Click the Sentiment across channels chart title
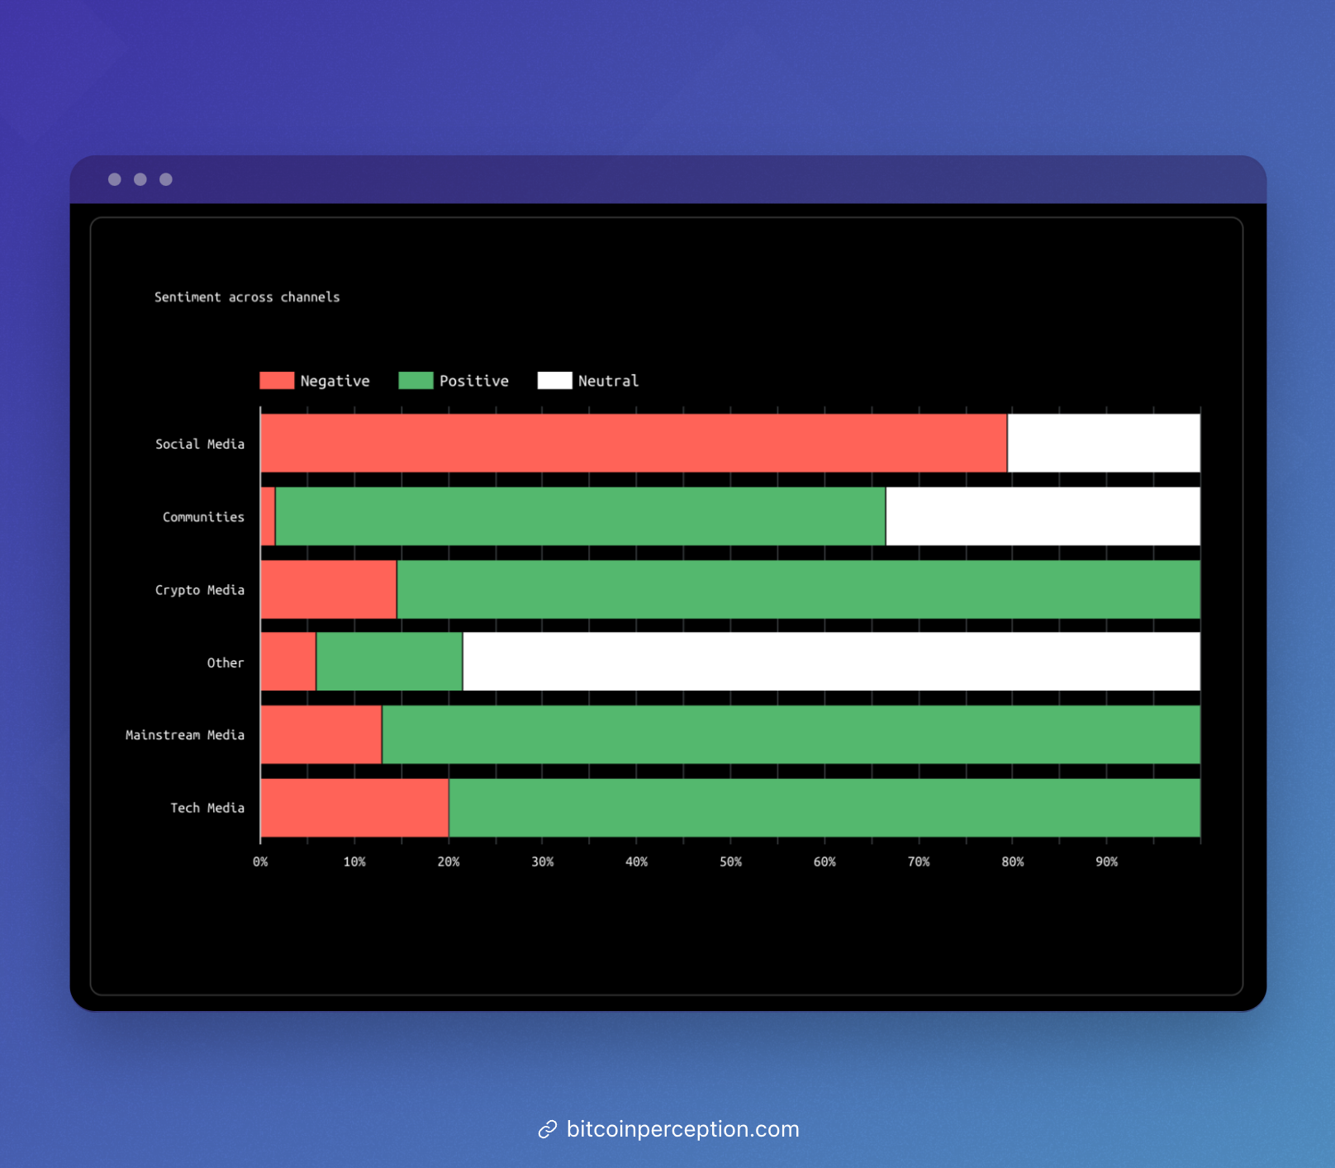The width and height of the screenshot is (1335, 1168). click(x=247, y=297)
